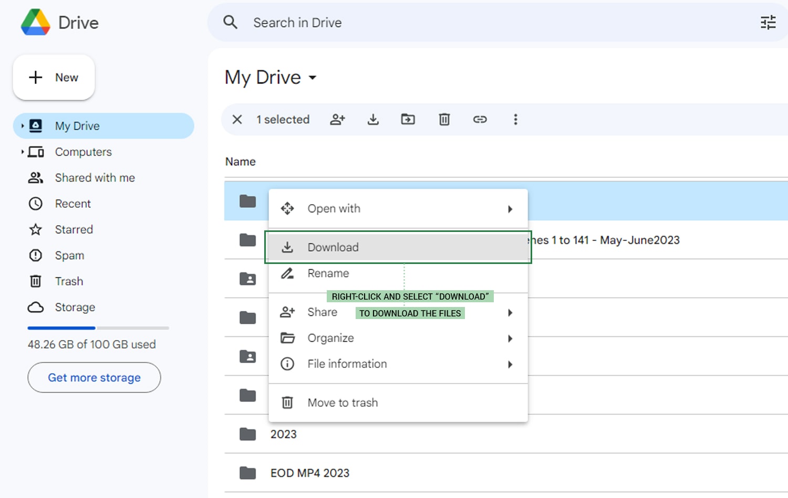Copy link using the link icon
The height and width of the screenshot is (498, 788).
(480, 120)
